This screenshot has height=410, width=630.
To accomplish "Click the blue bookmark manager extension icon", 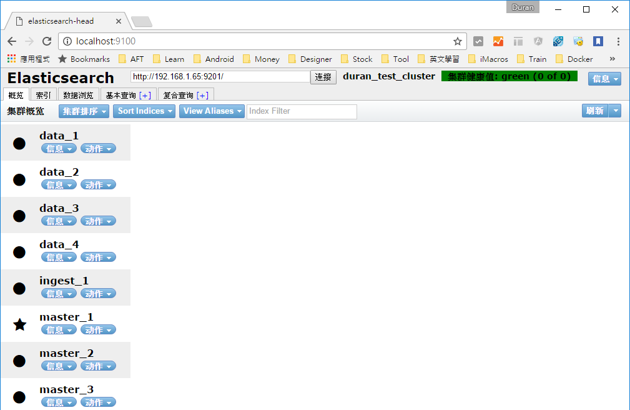I will pos(598,41).
